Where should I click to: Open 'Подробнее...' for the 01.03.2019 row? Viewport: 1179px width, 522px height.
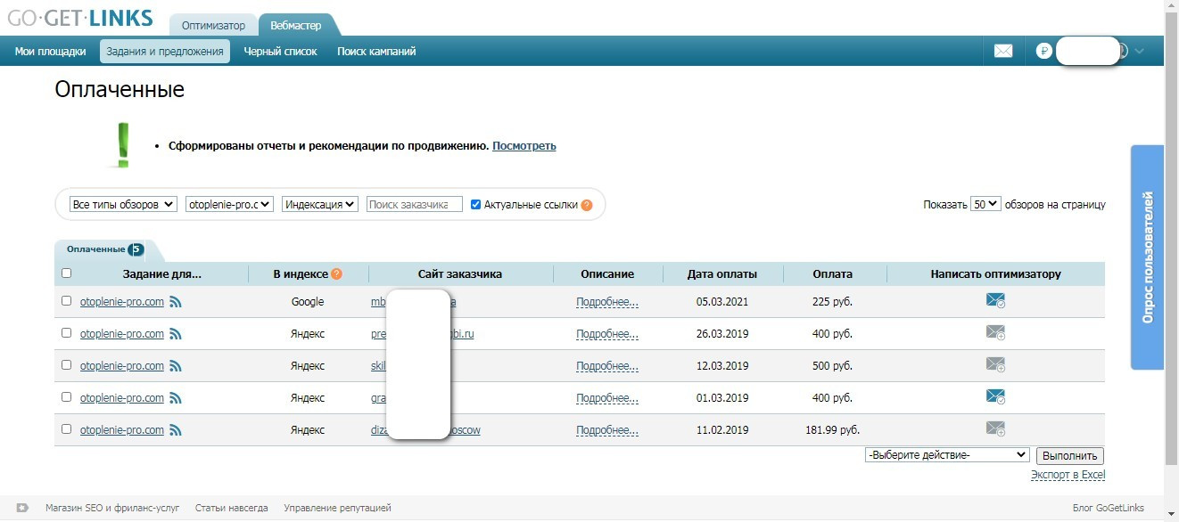(x=607, y=398)
